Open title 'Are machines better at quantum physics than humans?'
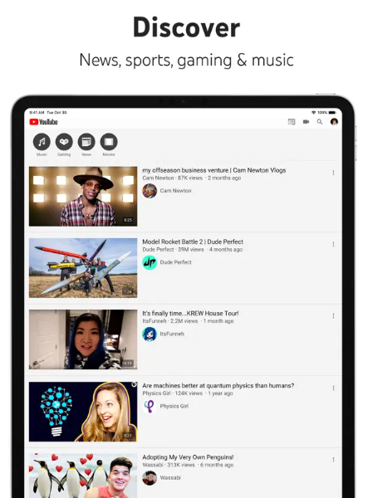This screenshot has height=498, width=368. (218, 386)
